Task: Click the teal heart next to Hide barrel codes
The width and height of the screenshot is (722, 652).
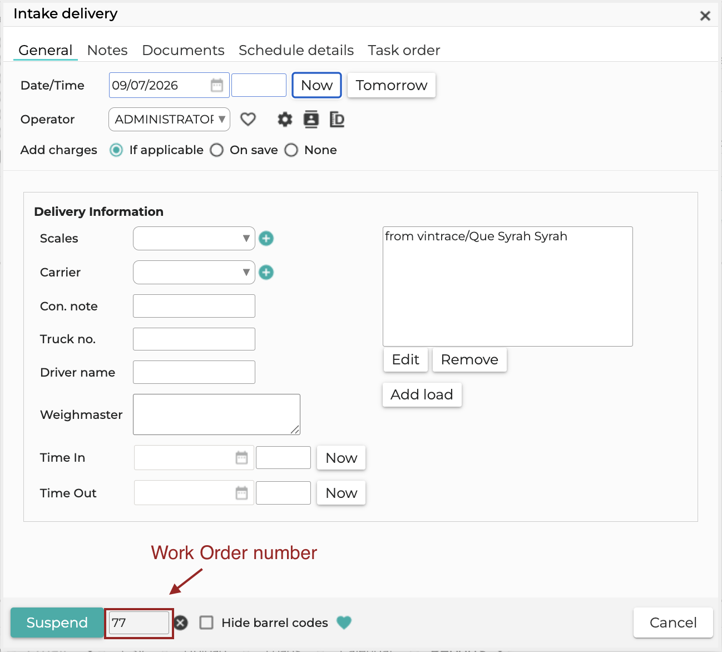Action: (x=344, y=623)
